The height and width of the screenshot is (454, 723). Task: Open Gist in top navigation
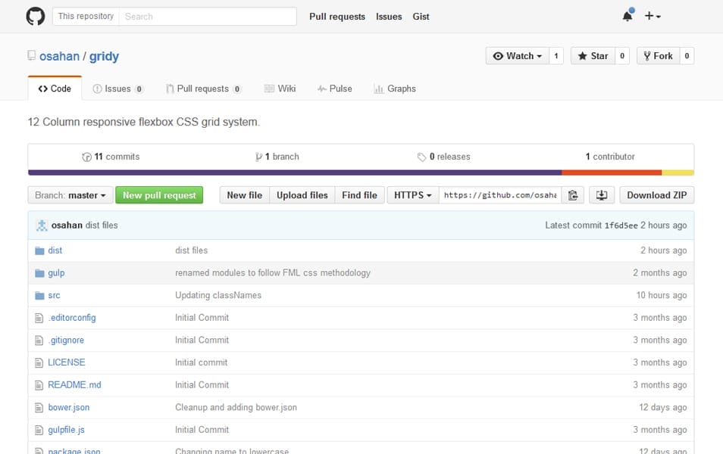click(421, 17)
